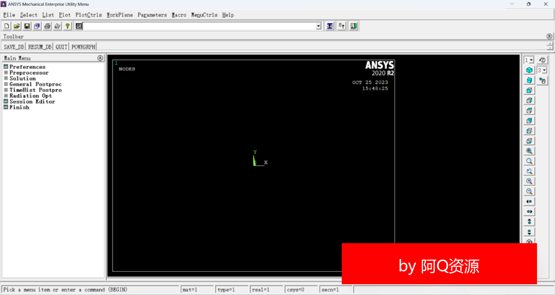
Task: Activate the Box Zoom tool
Action: point(529,161)
